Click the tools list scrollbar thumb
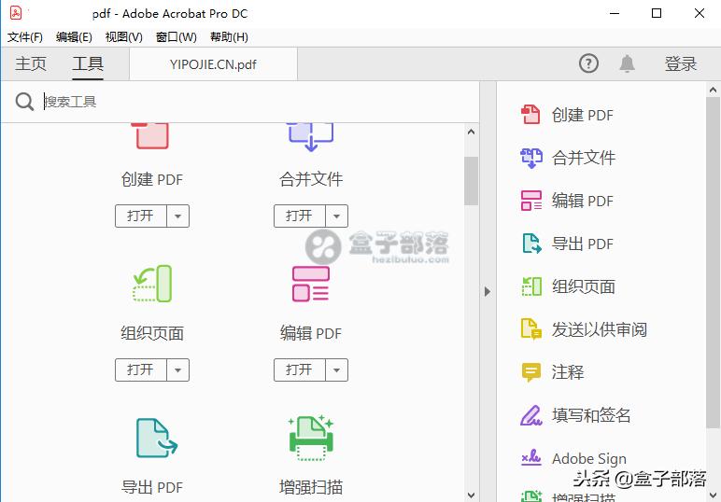 [x=471, y=180]
